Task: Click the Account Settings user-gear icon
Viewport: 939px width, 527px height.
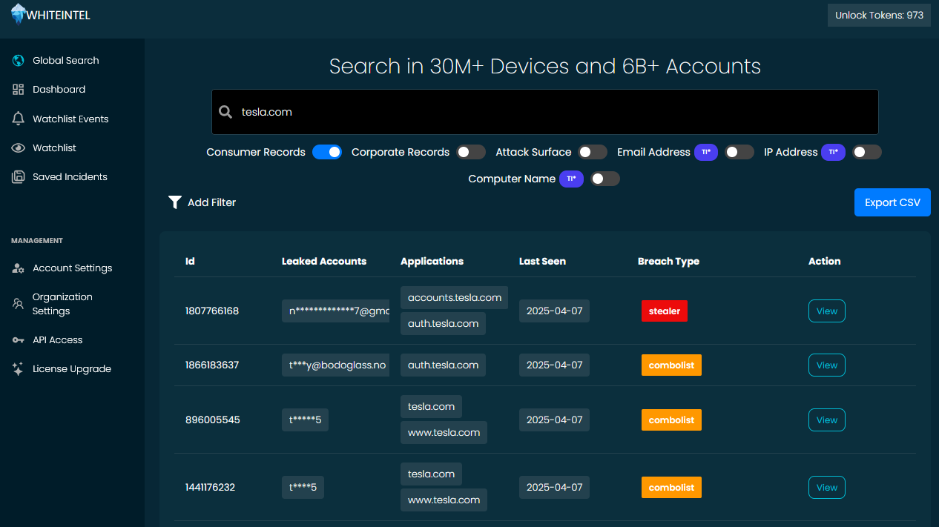Action: pos(19,268)
